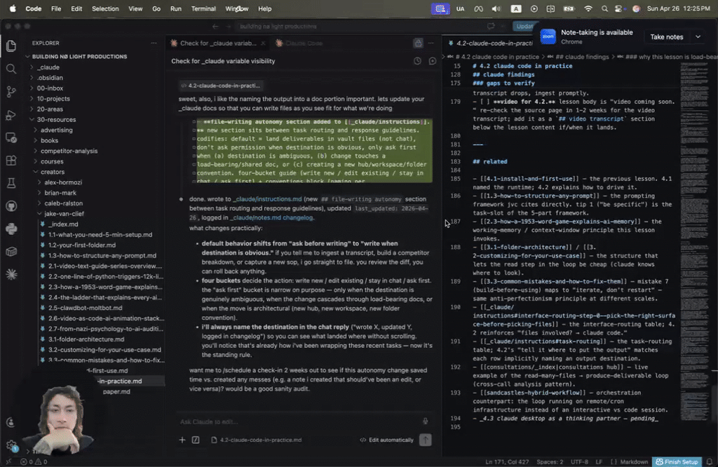The height and width of the screenshot is (467, 718).
Task: Switch to the 4.2-claude-code-in-practi editor tab
Action: (x=490, y=43)
